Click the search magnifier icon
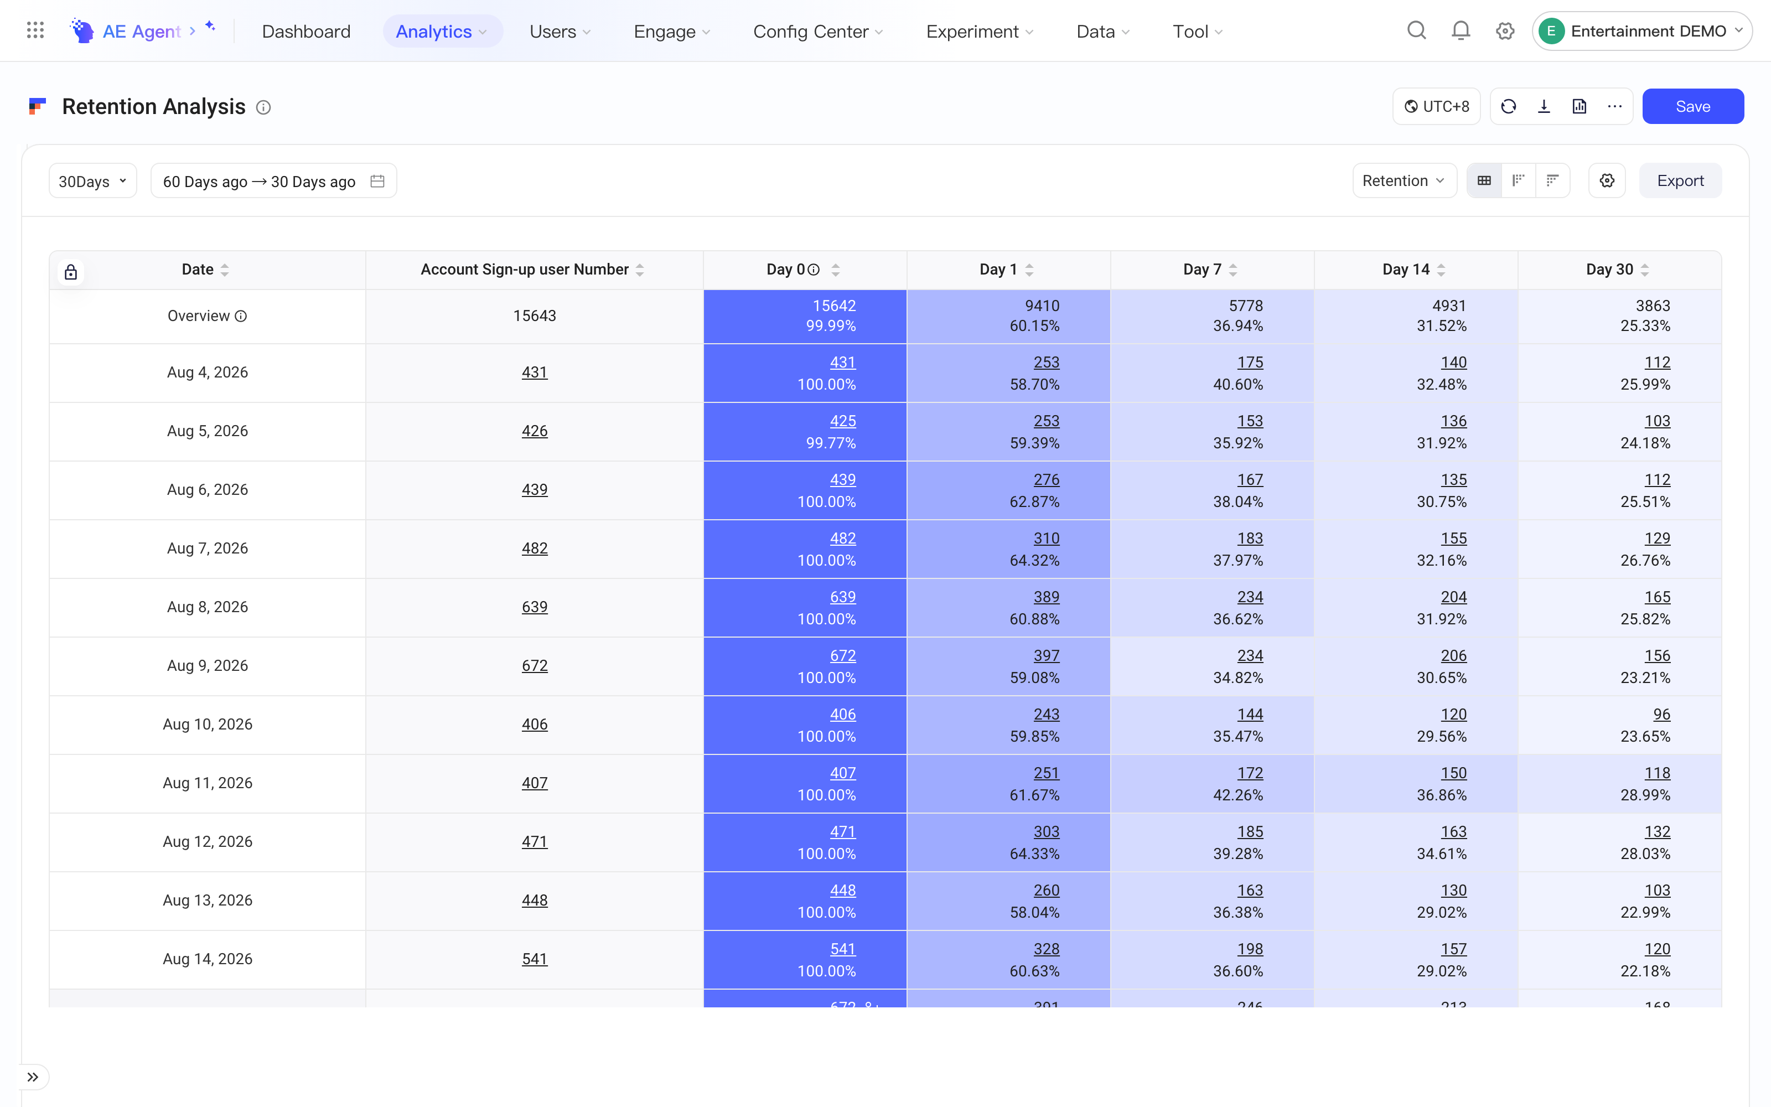Screen dimensions: 1771x1107 [x=1417, y=31]
